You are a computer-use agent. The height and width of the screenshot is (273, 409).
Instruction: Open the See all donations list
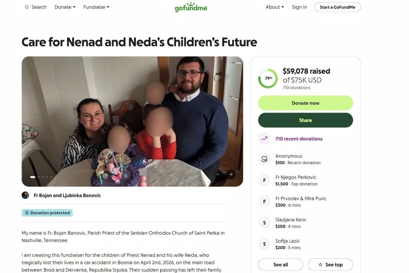point(280,264)
